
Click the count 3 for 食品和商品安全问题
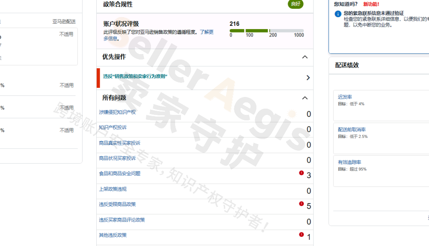[309, 176]
